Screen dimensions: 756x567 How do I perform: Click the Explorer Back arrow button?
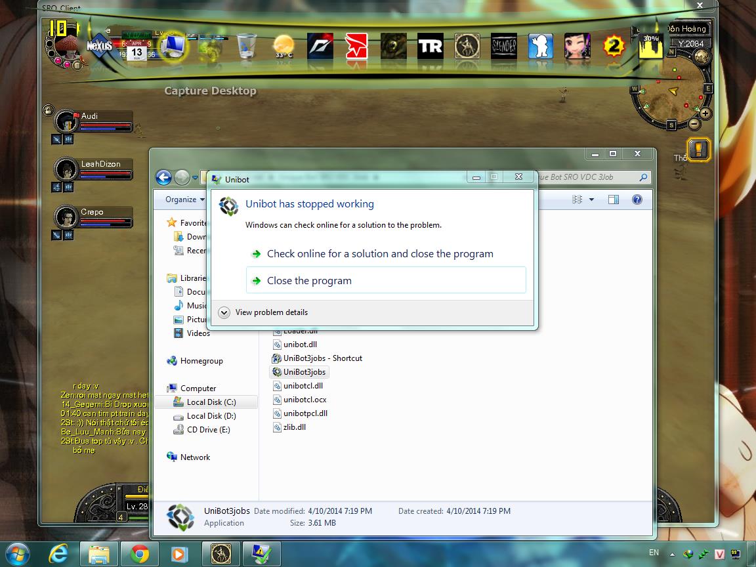pyautogui.click(x=164, y=177)
